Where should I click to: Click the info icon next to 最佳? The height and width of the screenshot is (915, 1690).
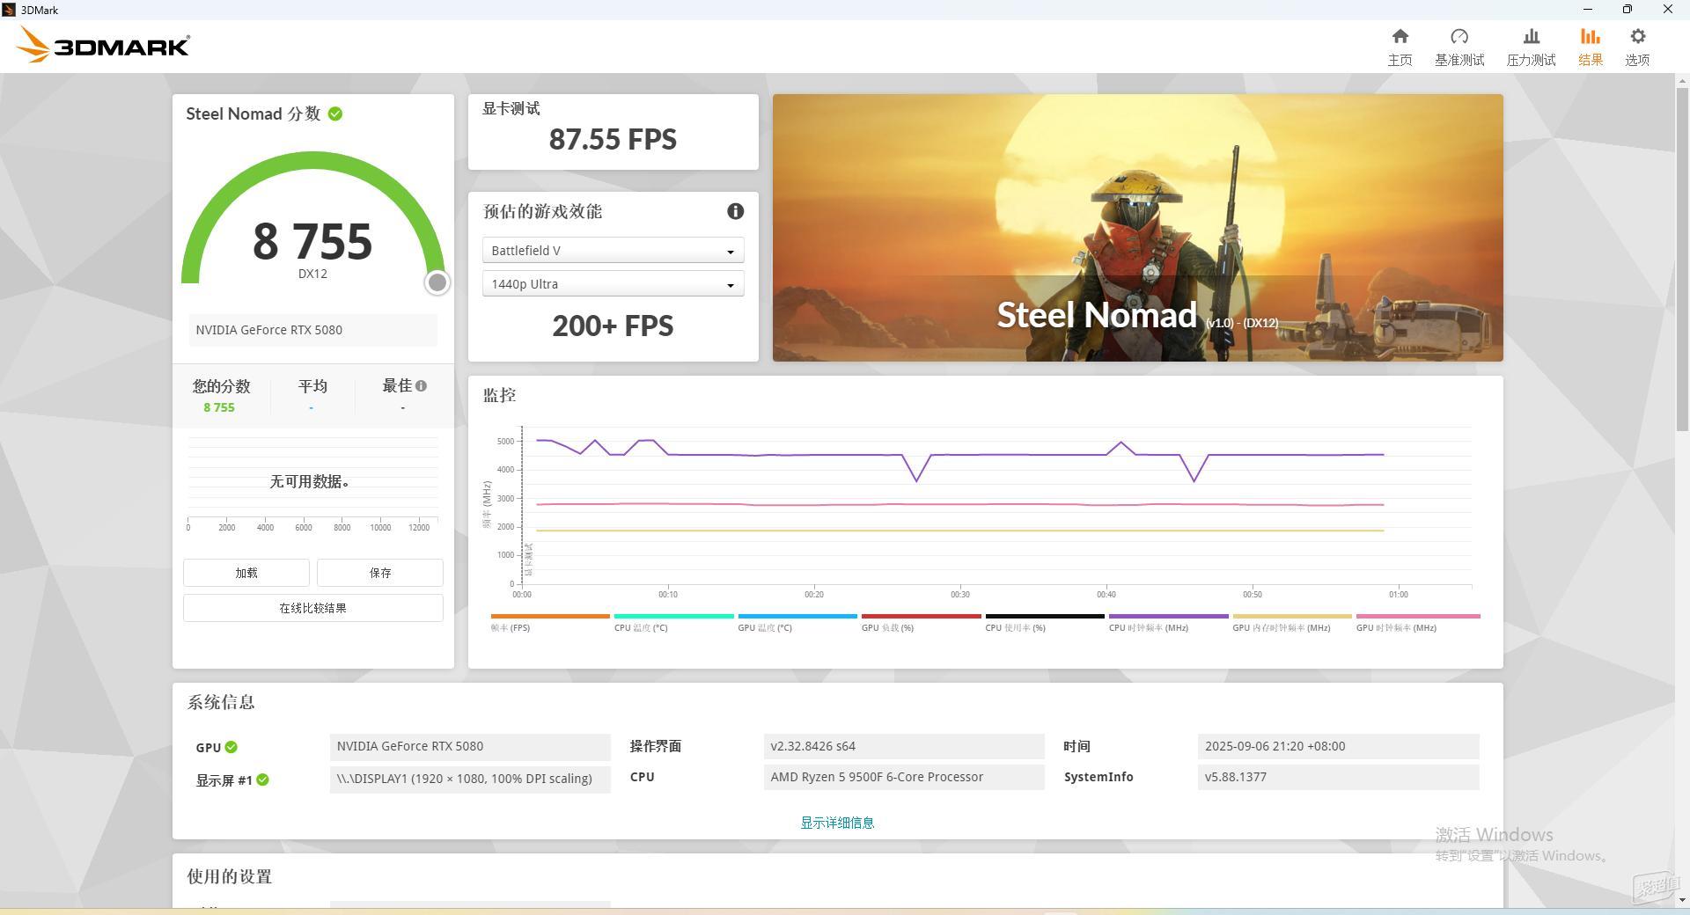[x=421, y=385]
